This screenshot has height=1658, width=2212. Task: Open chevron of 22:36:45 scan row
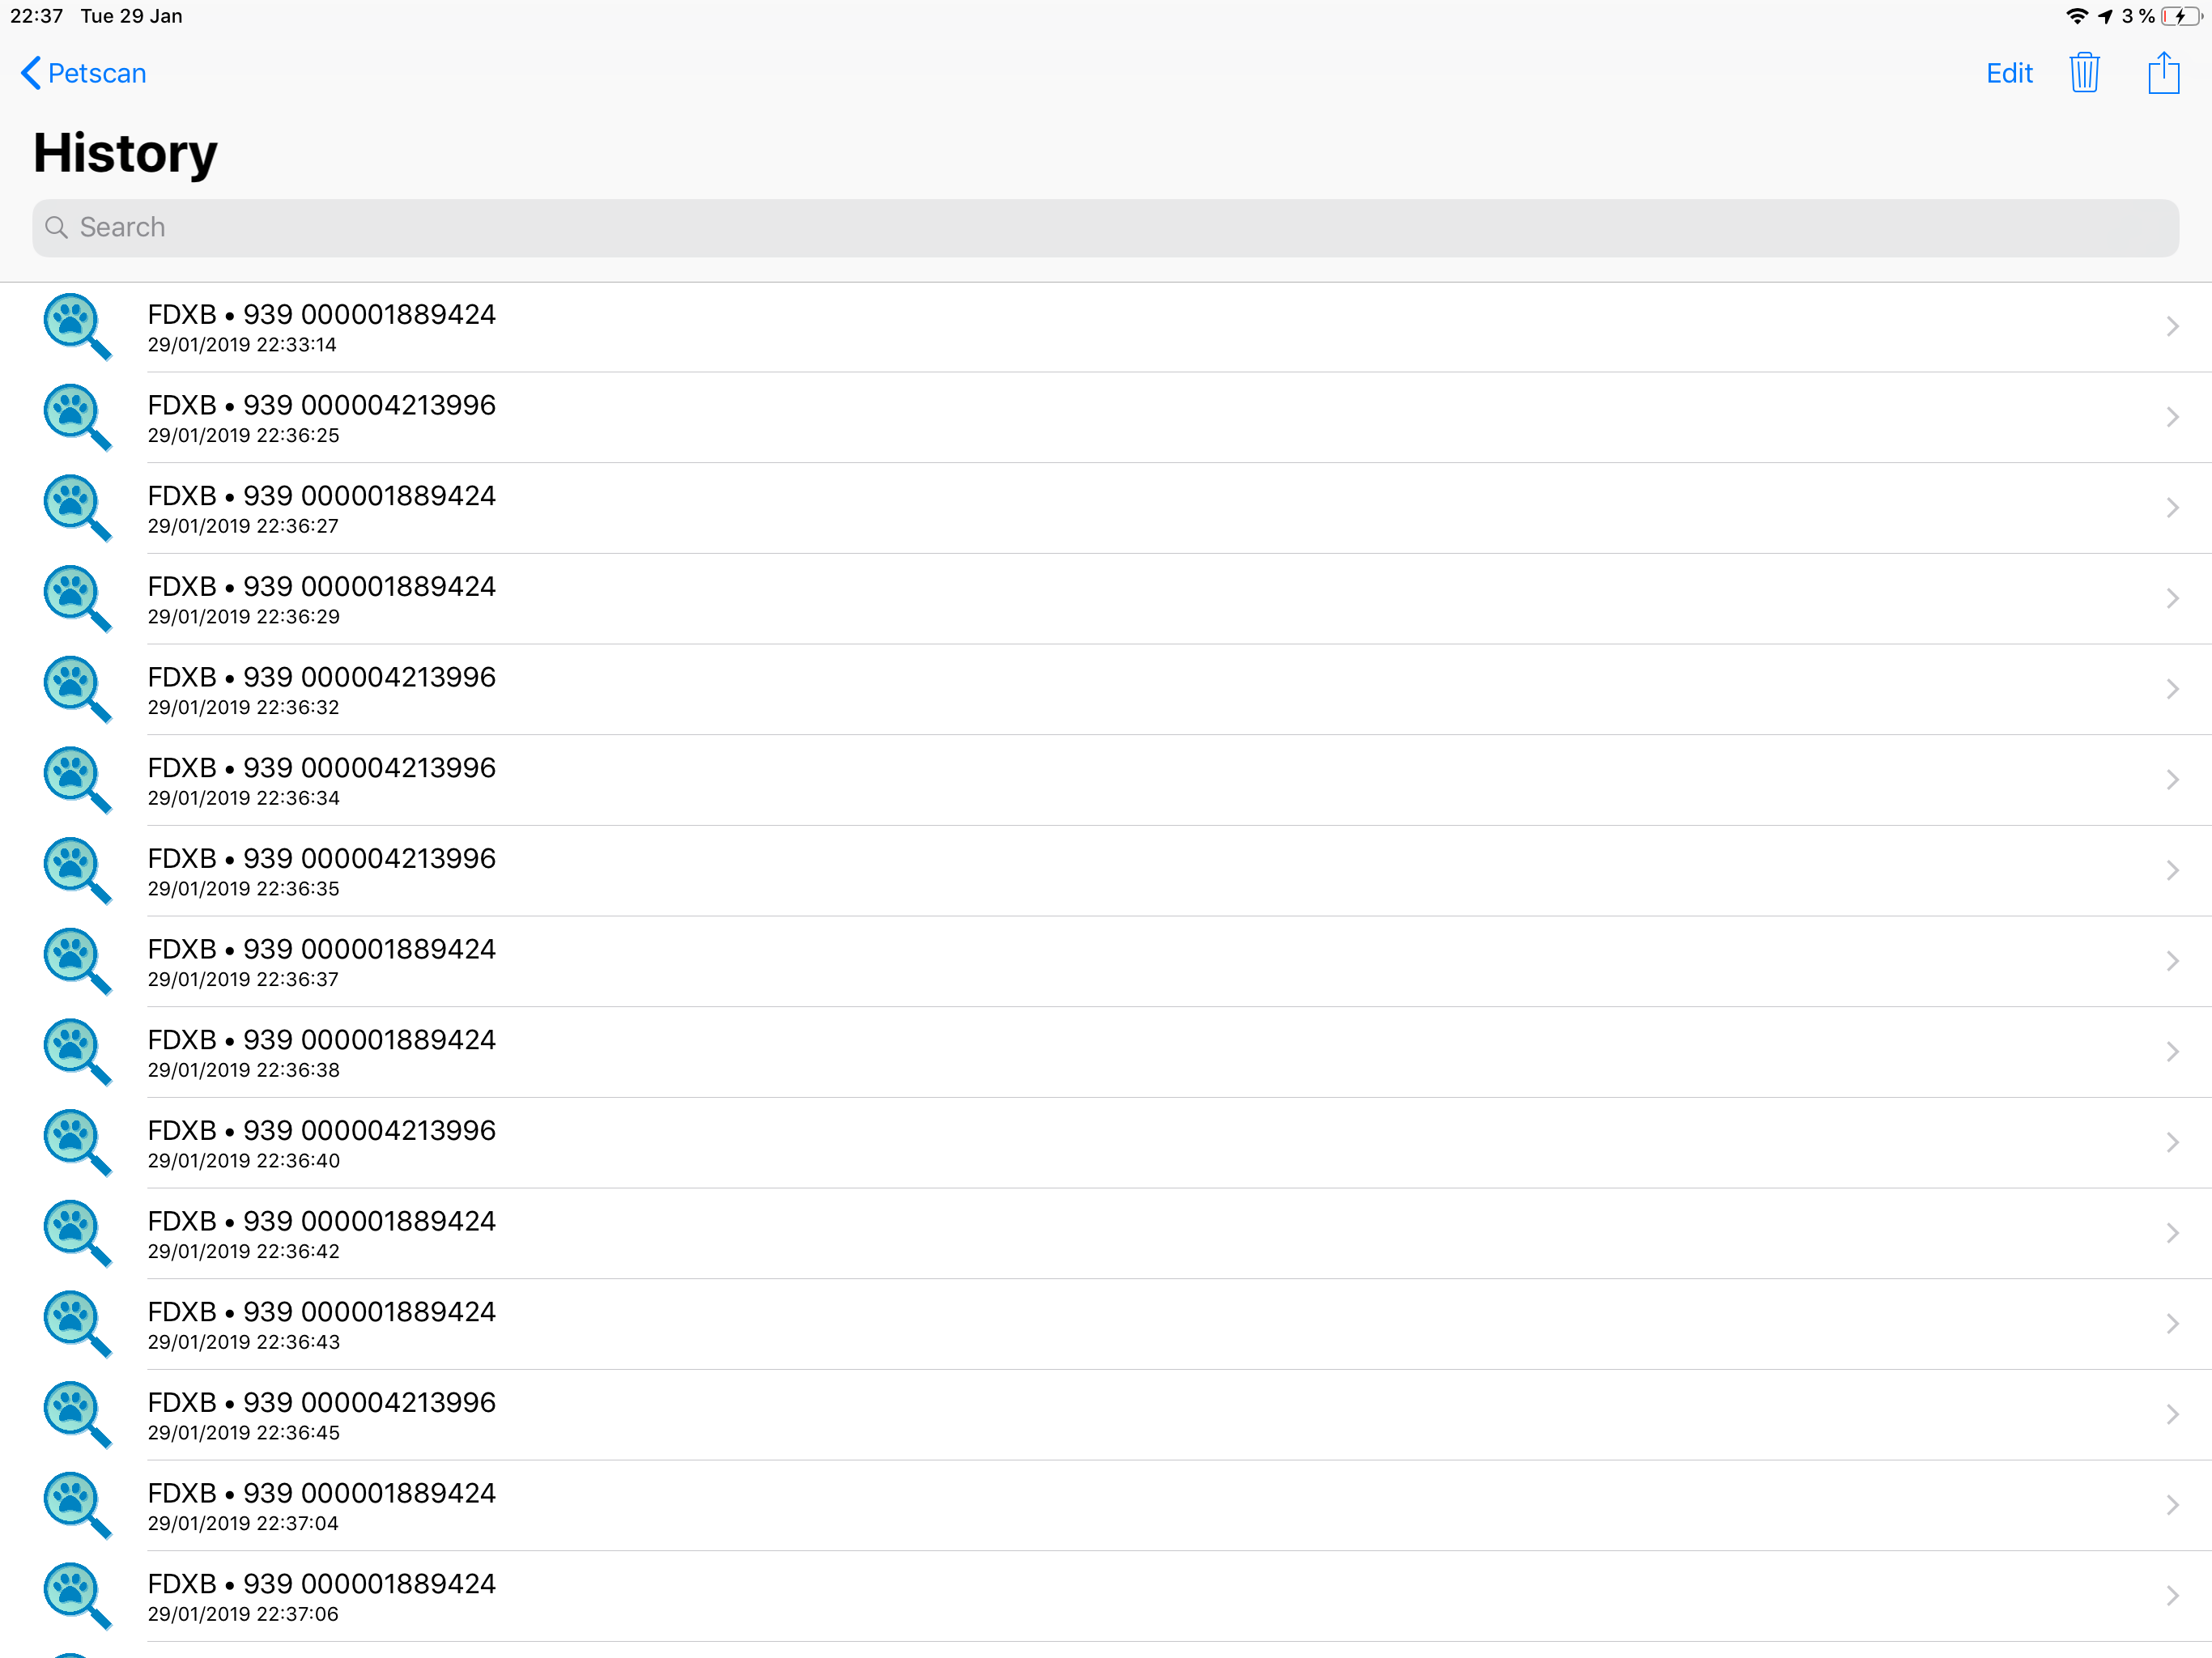point(2172,1414)
